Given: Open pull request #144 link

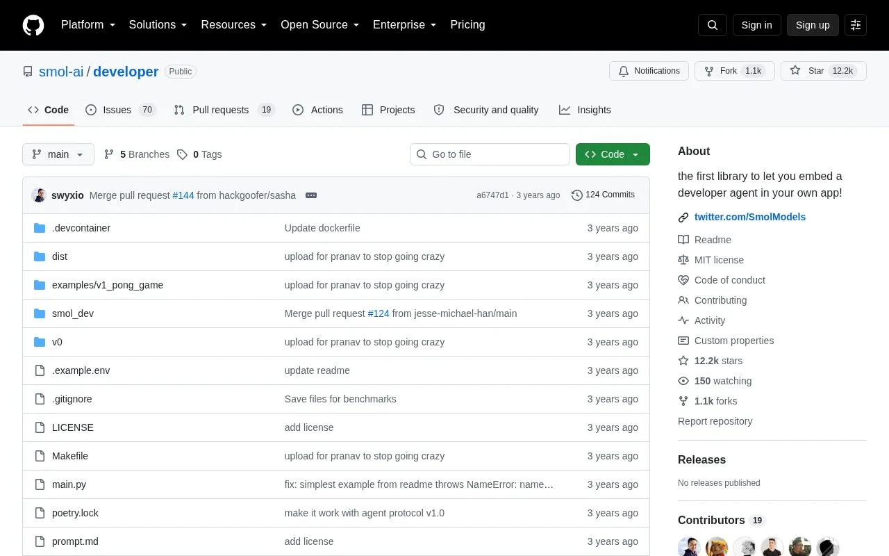Looking at the screenshot, I should [183, 195].
